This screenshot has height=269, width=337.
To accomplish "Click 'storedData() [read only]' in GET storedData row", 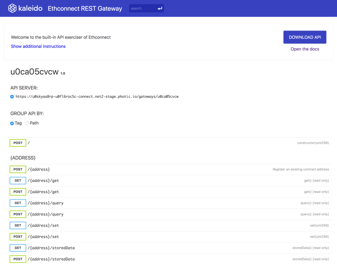I will pos(311,248).
